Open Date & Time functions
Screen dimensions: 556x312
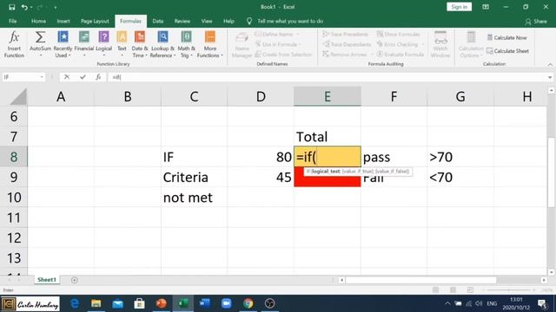pyautogui.click(x=140, y=44)
